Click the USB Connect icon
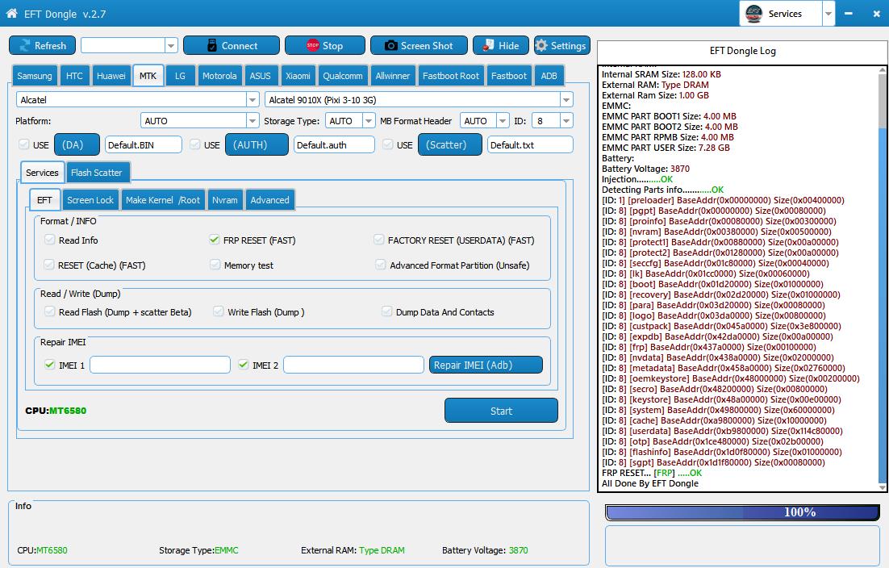Image resolution: width=889 pixels, height=568 pixels. (212, 45)
